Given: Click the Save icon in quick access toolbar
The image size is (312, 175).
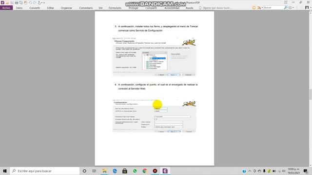Looking at the screenshot, I should [12, 3].
